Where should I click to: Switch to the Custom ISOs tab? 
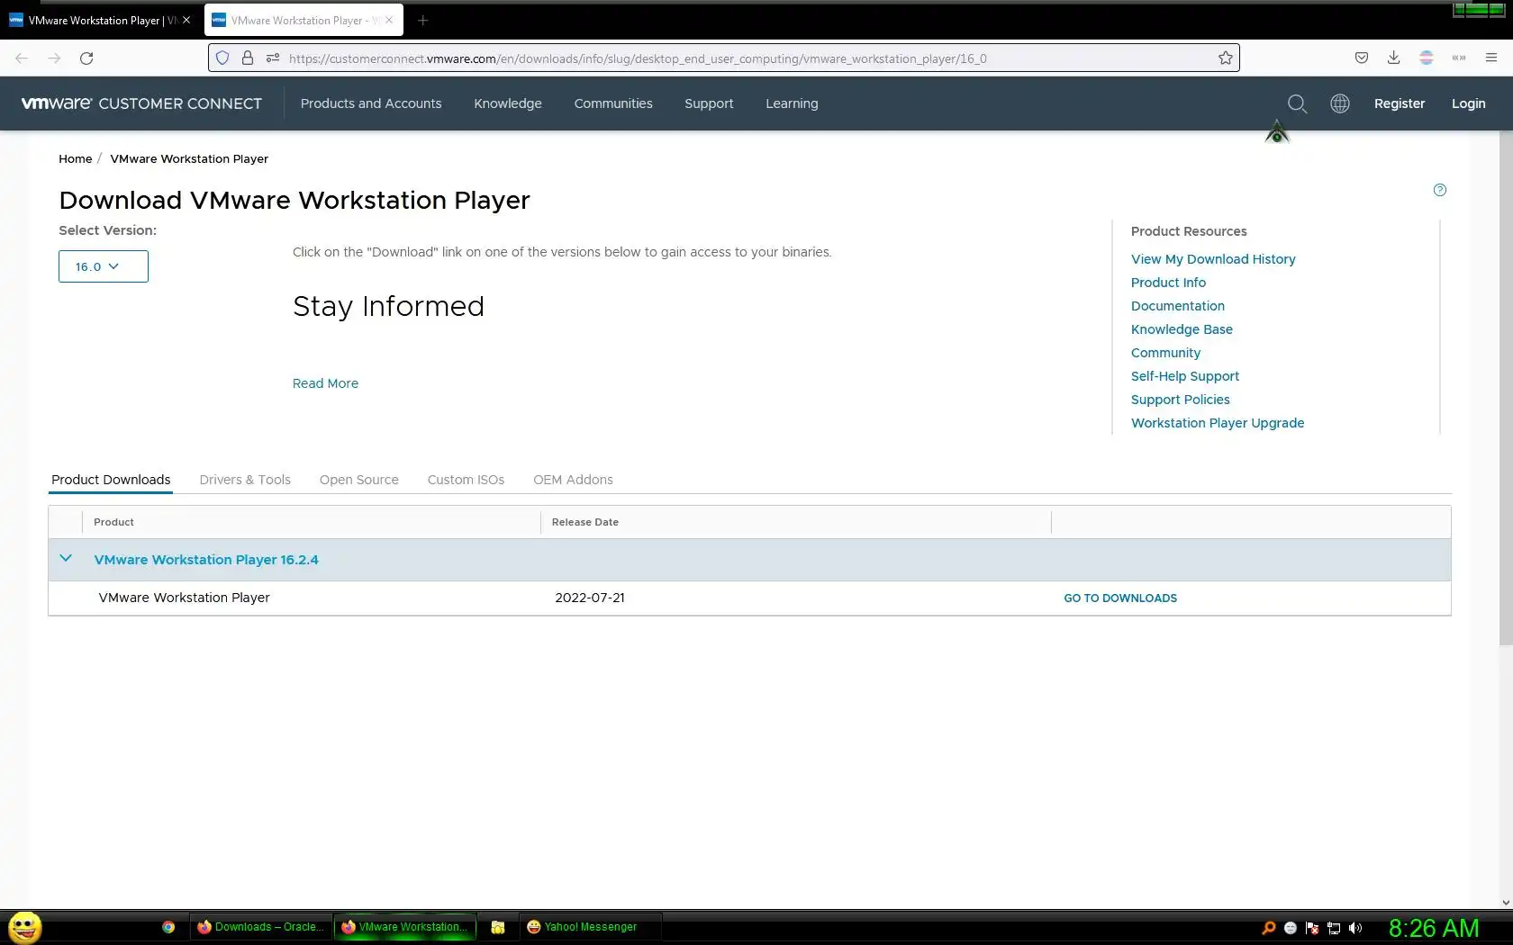tap(466, 480)
